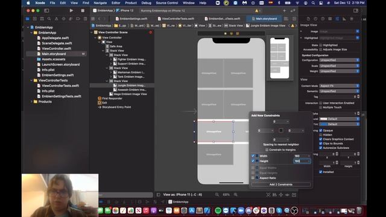Run the app with the play button
This screenshot has width=386, height=217.
(x=71, y=11)
